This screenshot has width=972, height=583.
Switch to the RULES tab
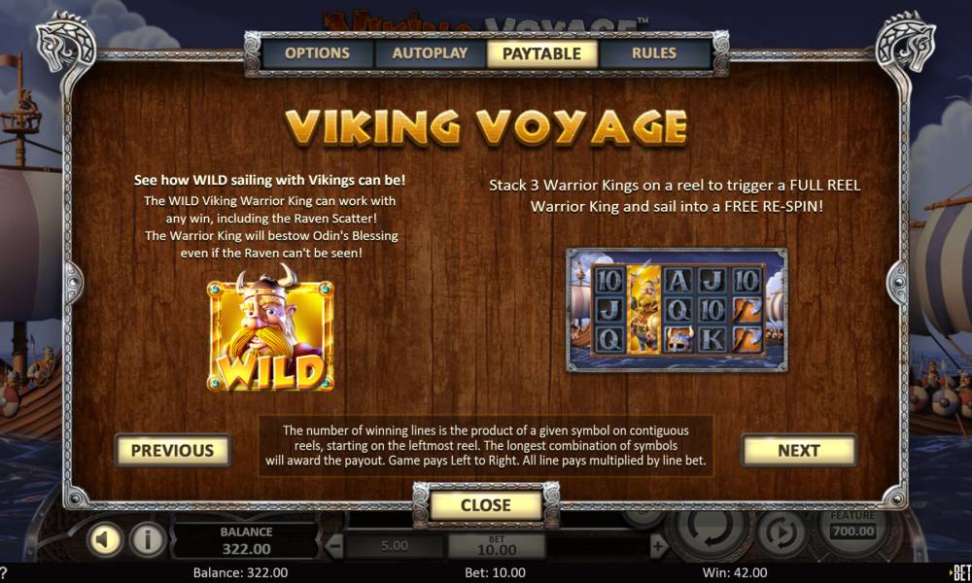coord(654,53)
